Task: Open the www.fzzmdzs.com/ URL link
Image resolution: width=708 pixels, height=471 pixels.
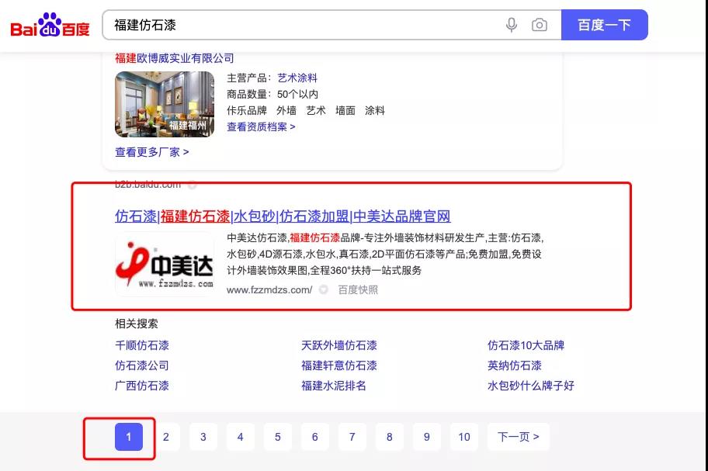Action: tap(269, 289)
